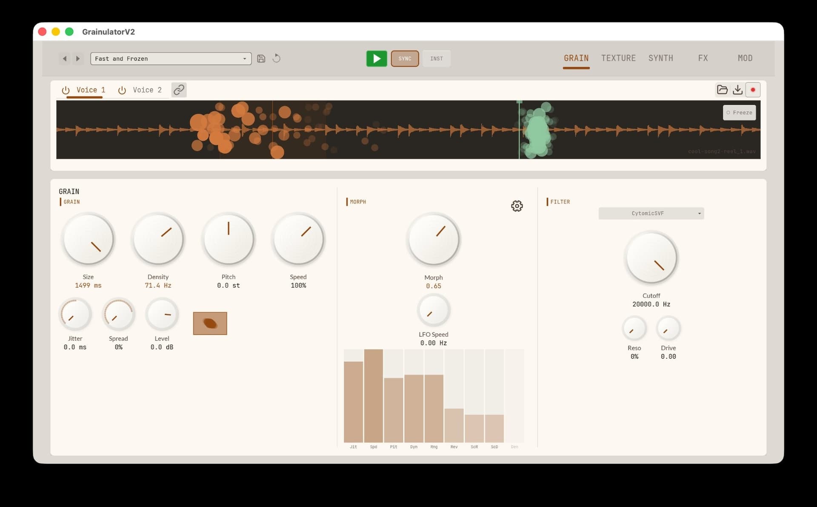
Task: Activate the Freeze button on the waveform
Action: tap(739, 112)
